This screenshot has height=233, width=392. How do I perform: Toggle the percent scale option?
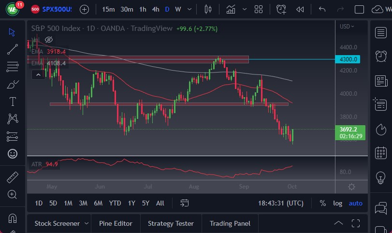pos(322,203)
